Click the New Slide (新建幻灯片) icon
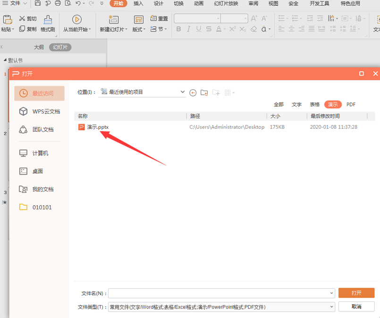Image resolution: width=380 pixels, height=318 pixels. (113, 19)
